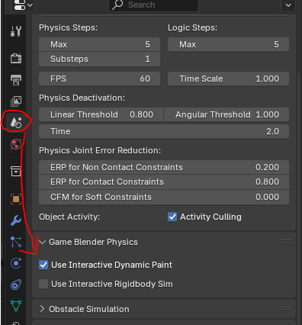Screen dimensions: 302x325
Task: Click CFM for Soft Constraints field
Action: [164, 197]
